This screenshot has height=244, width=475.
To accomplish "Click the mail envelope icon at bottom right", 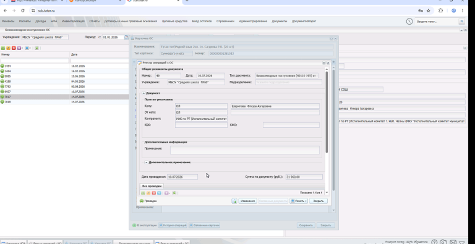I will [x=453, y=242].
